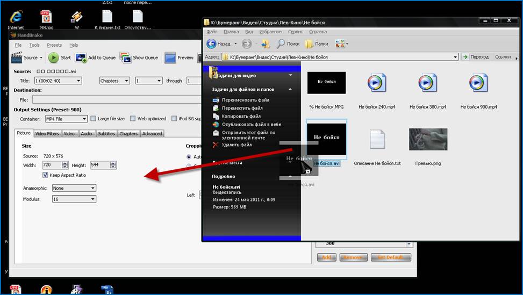Click the HandBrake Source clapperboard icon

point(16,57)
